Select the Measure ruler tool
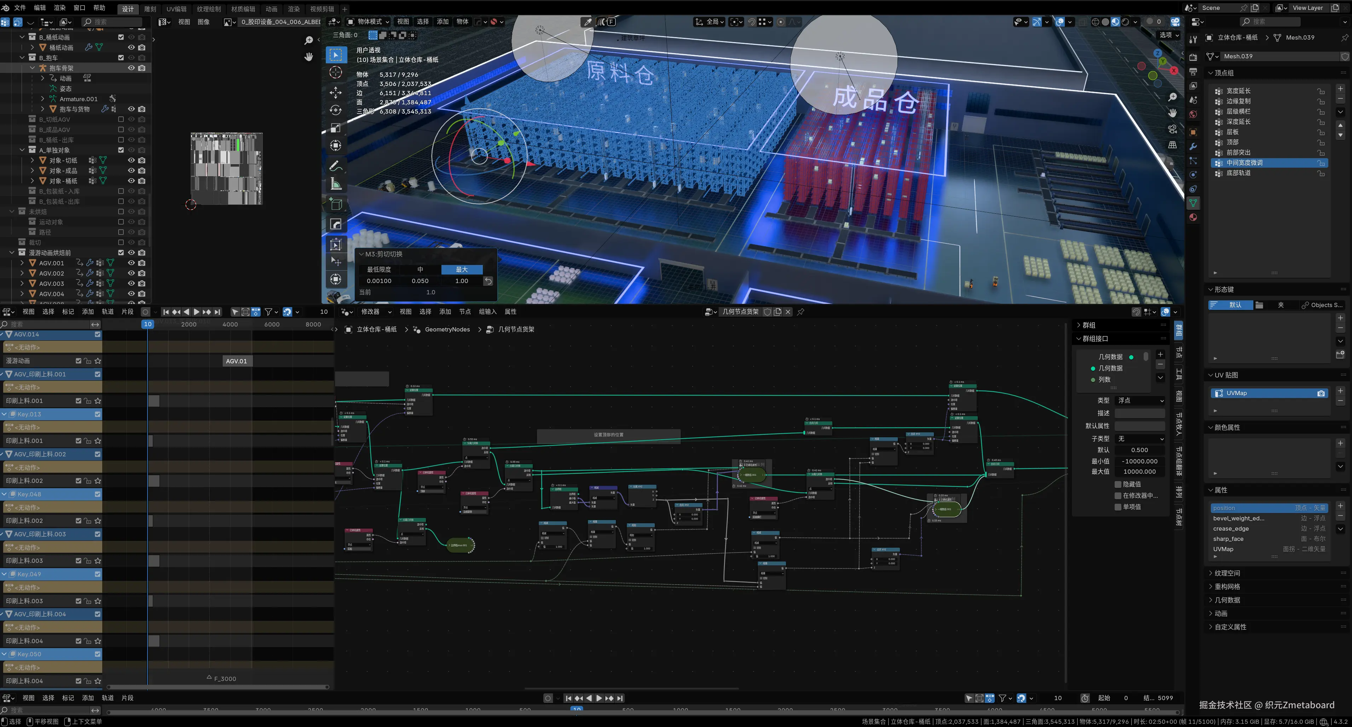Viewport: 1352px width, 727px height. 336,184
